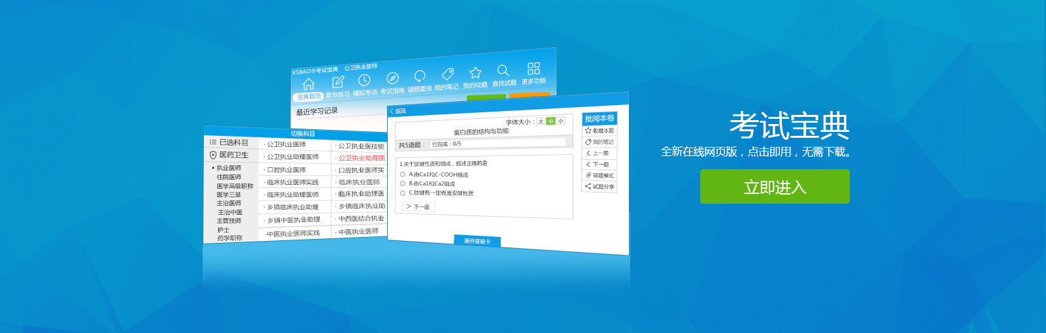Viewport: 1046px width, 333px height.
Task: Open 查找试题 search icon
Action: click(503, 71)
